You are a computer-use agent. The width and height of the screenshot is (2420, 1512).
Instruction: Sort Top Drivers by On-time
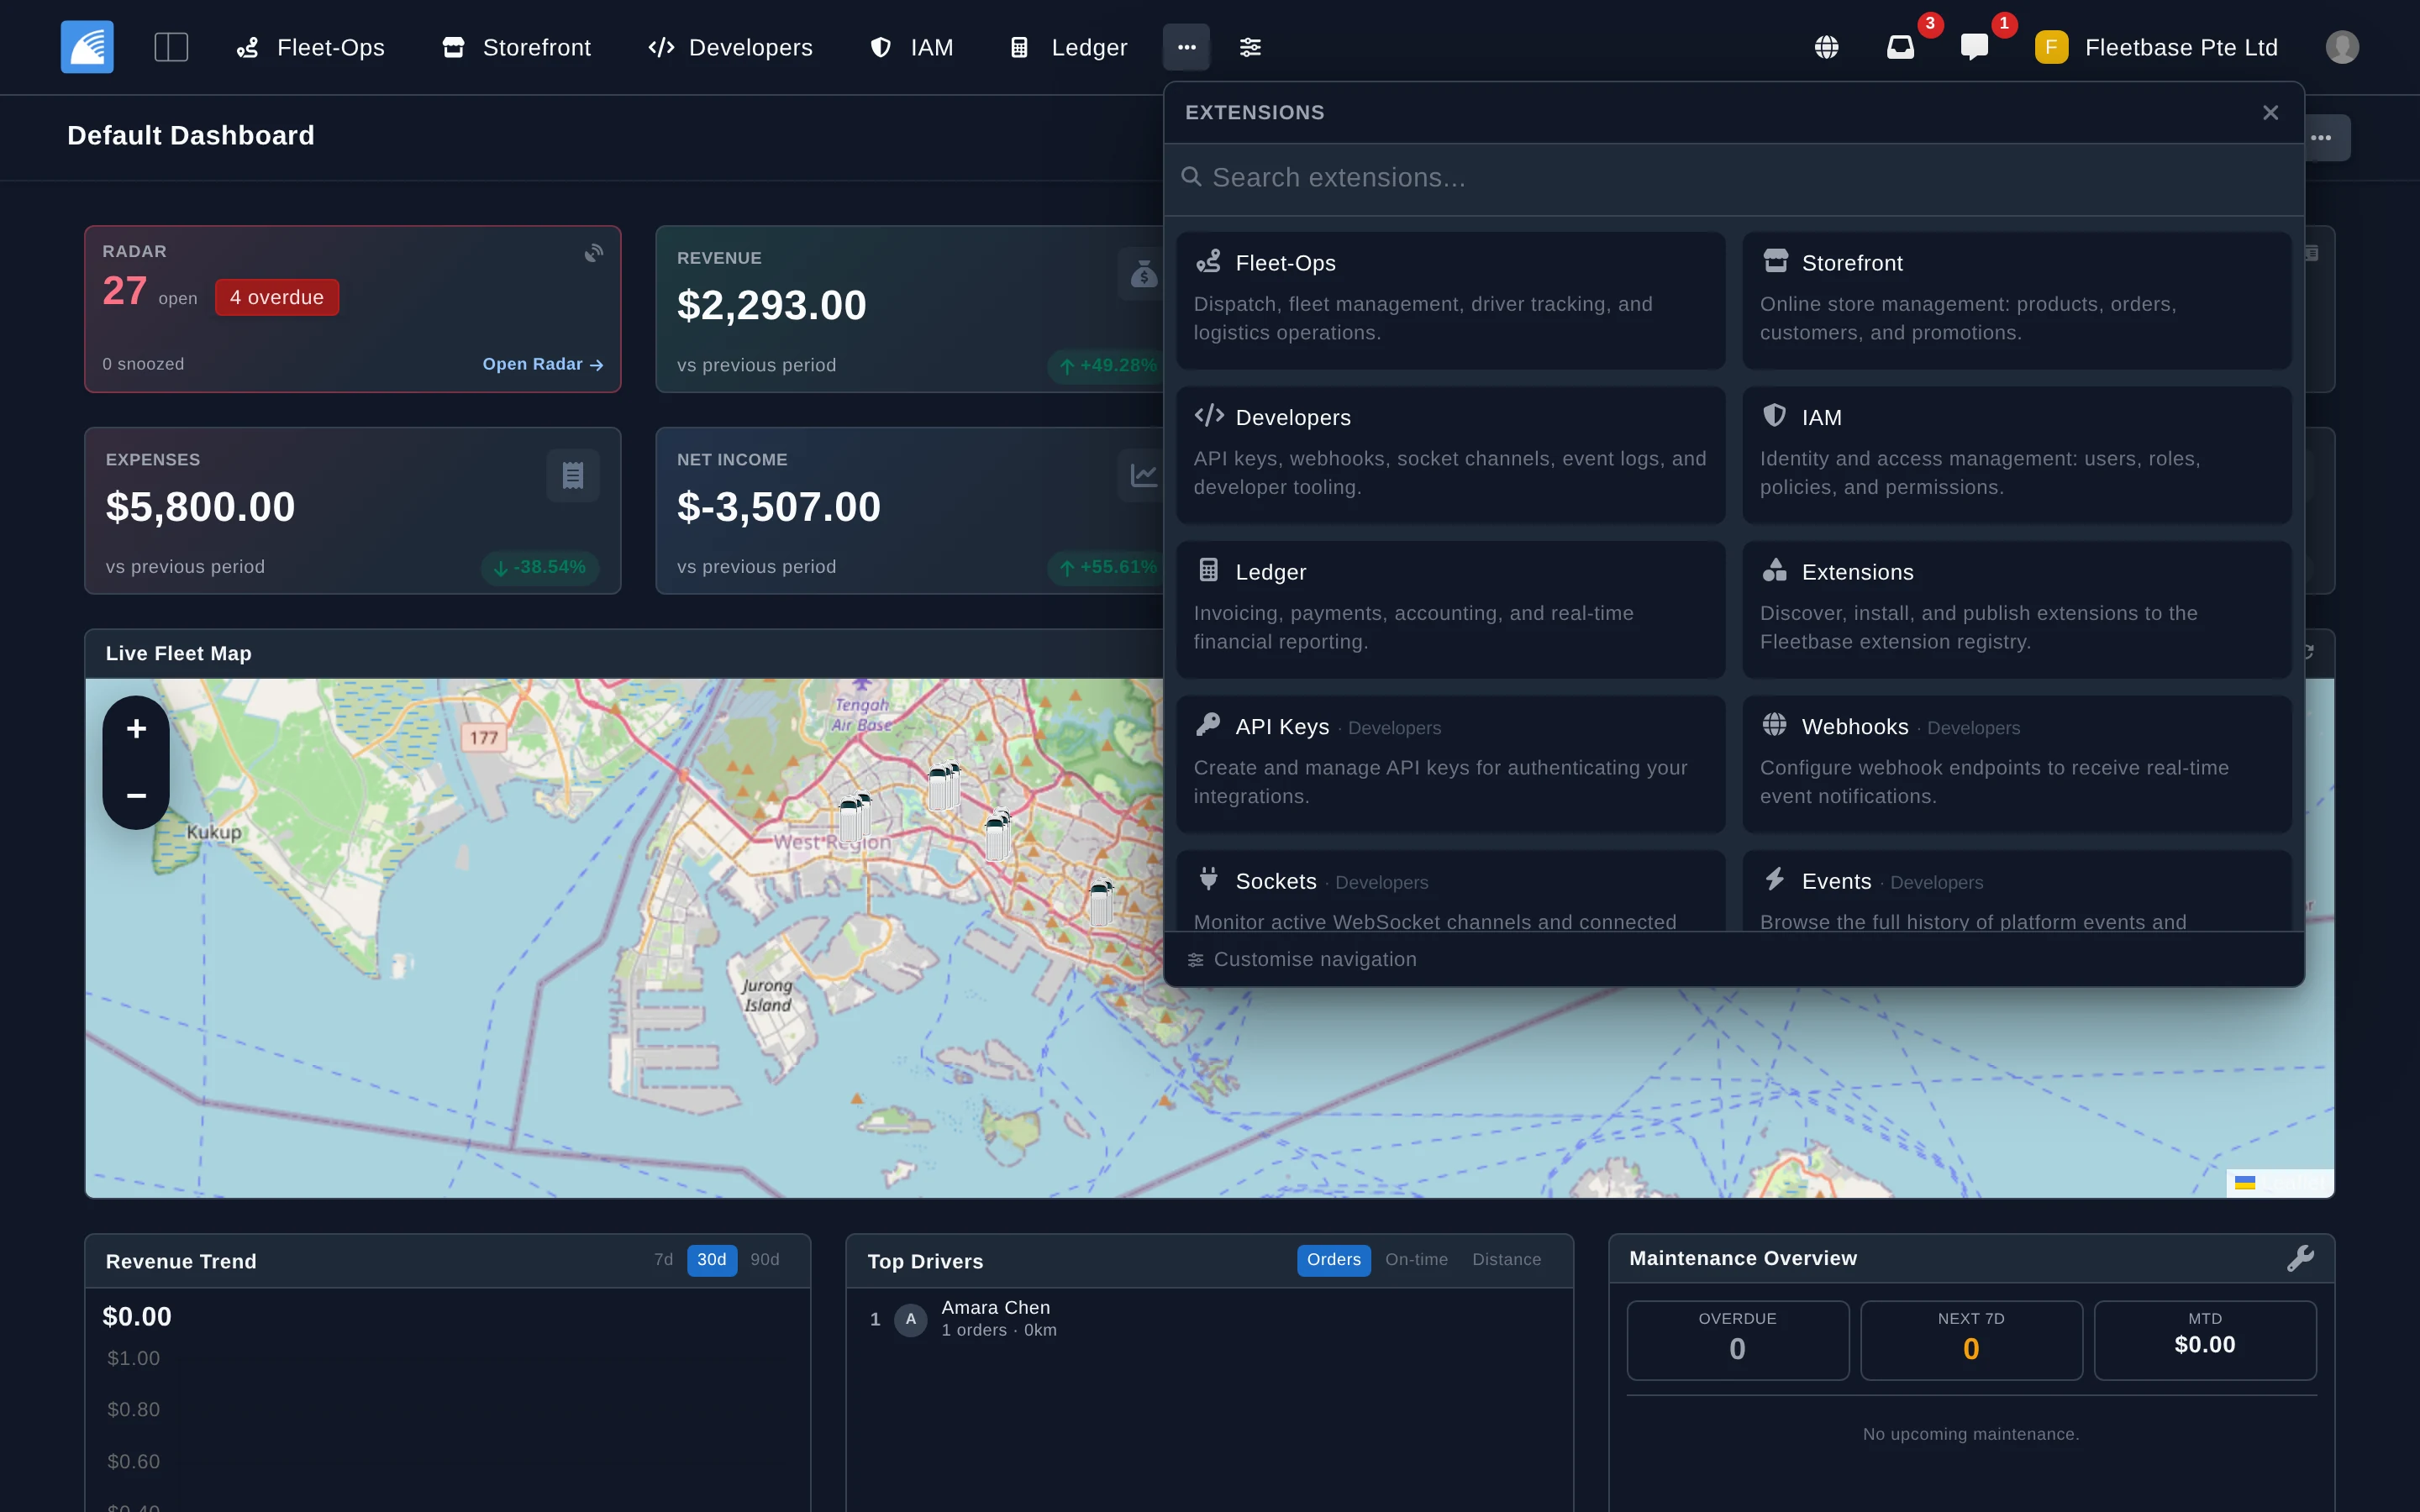(1416, 1260)
